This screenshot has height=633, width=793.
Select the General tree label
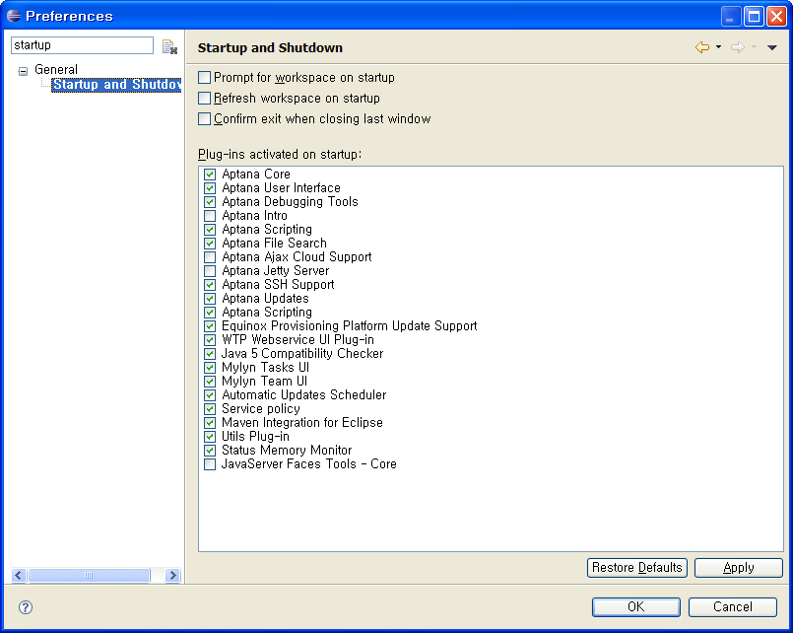click(56, 69)
